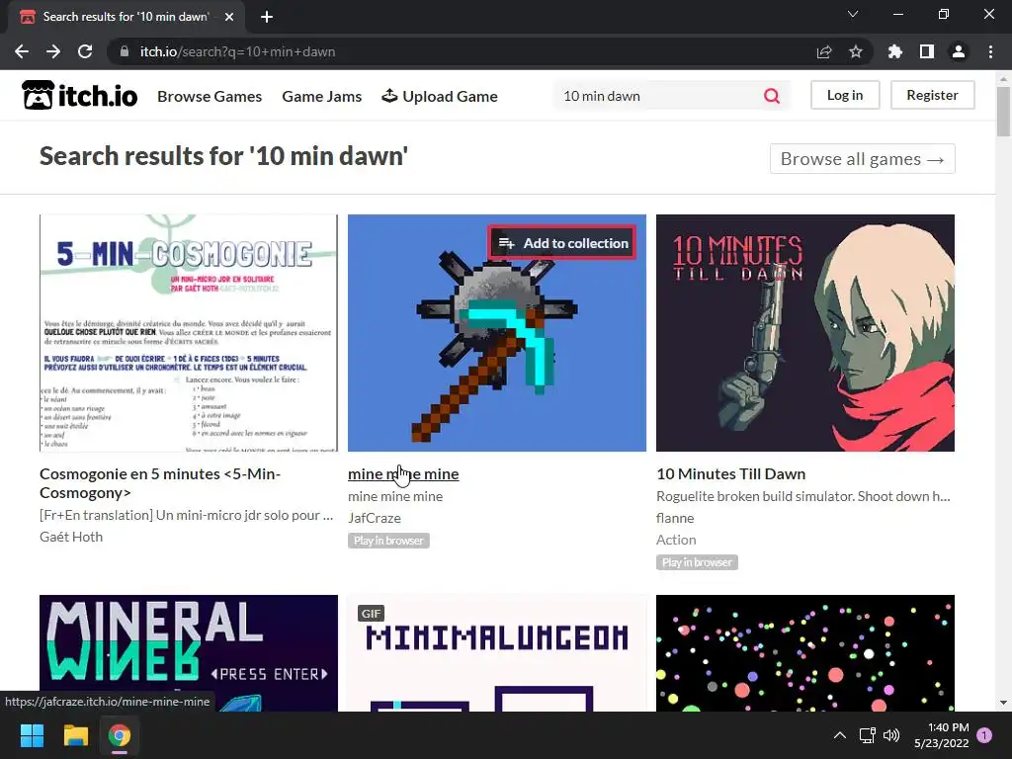Viewport: 1012px width, 759px height.
Task: Open the Chrome profile icon
Action: click(959, 51)
